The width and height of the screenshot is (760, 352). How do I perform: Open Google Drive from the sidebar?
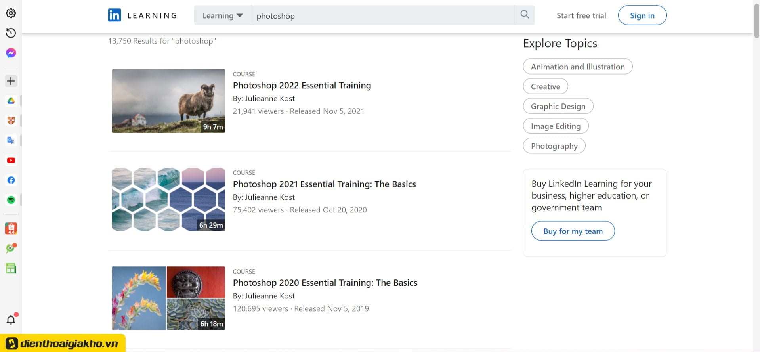coord(11,101)
